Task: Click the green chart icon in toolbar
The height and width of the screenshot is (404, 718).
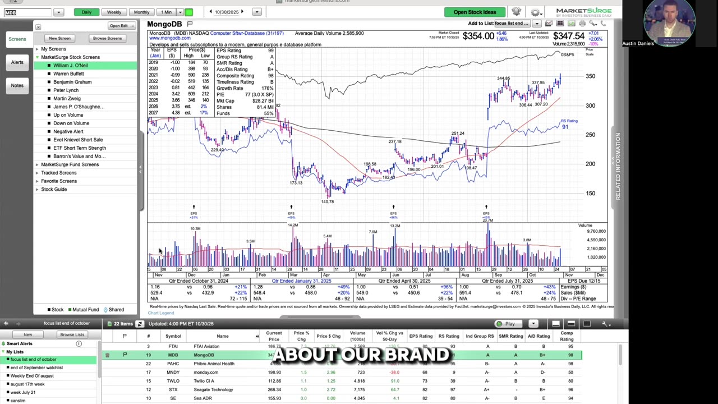Action: pyautogui.click(x=571, y=24)
